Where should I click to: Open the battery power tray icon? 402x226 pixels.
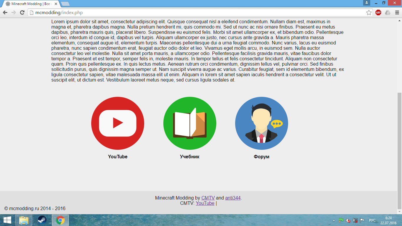(355, 220)
